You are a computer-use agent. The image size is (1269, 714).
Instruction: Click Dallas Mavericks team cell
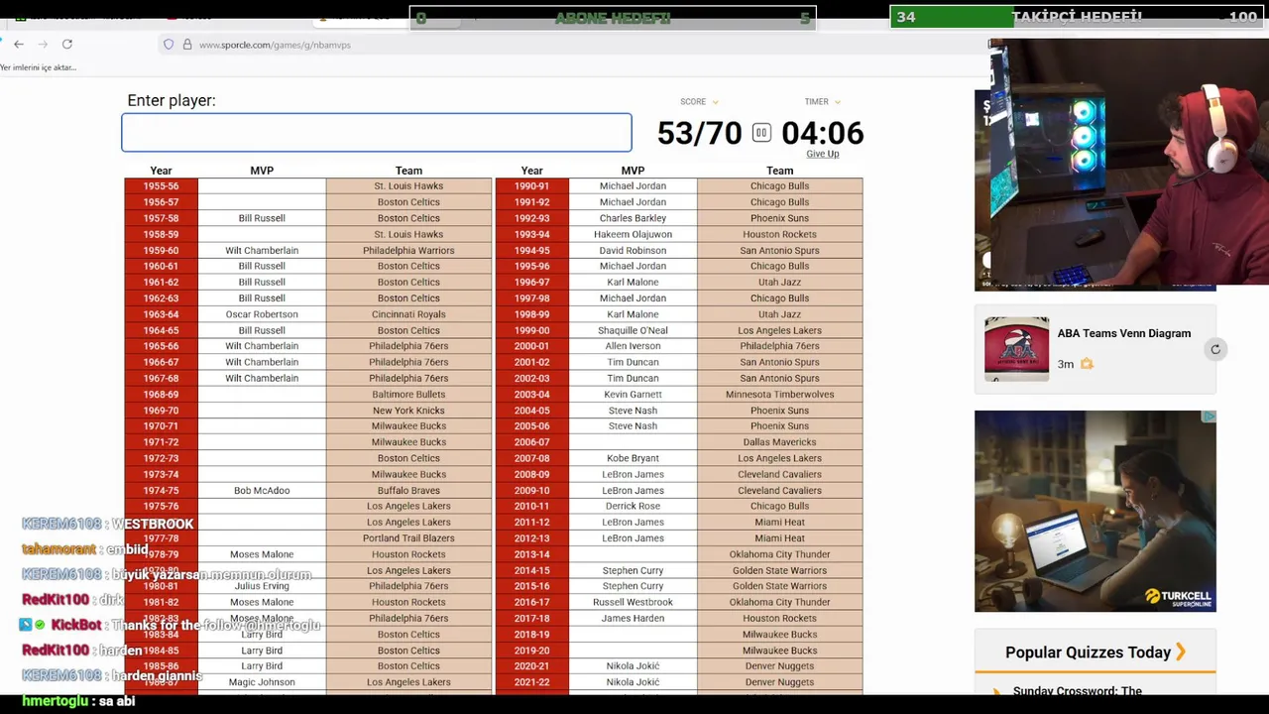pos(779,442)
